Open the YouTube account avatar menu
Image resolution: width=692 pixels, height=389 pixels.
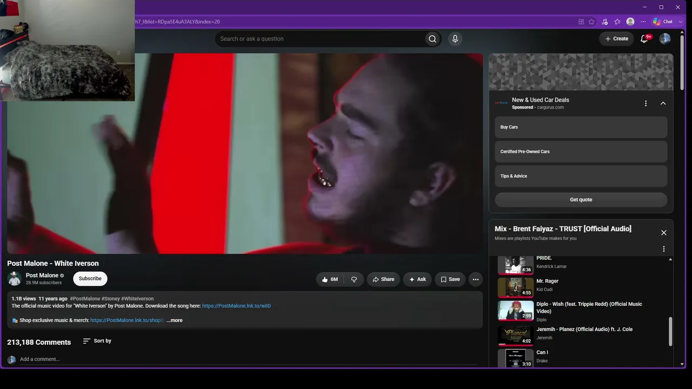tap(665, 39)
